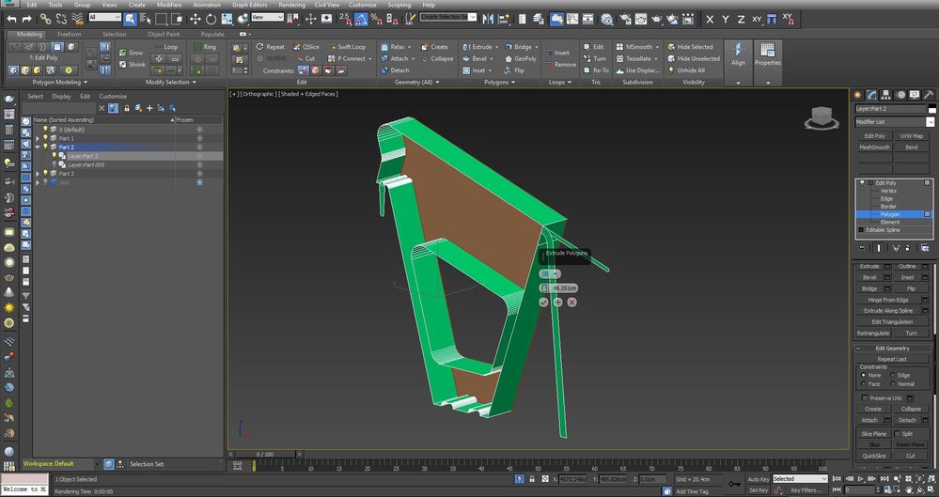Open the Modifiers menu
939x497 pixels.
tap(169, 5)
